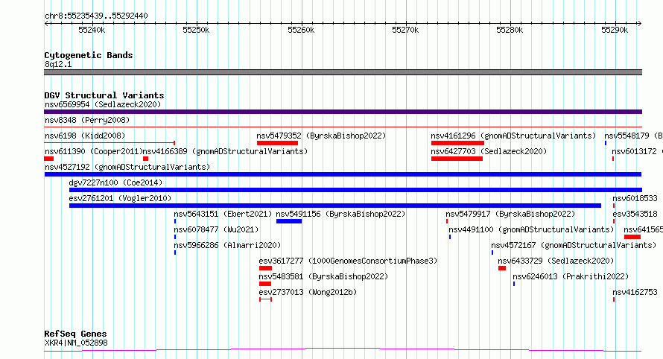Click DGV Structural Variants track title

104,95
